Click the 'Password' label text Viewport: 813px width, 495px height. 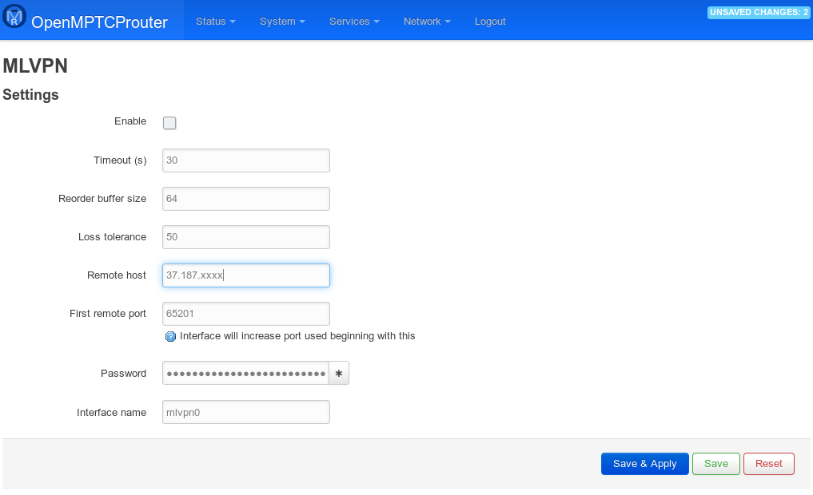click(x=123, y=374)
